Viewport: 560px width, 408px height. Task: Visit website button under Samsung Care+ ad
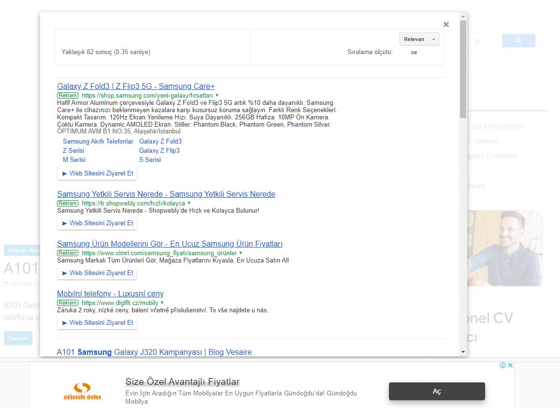pyautogui.click(x=97, y=173)
